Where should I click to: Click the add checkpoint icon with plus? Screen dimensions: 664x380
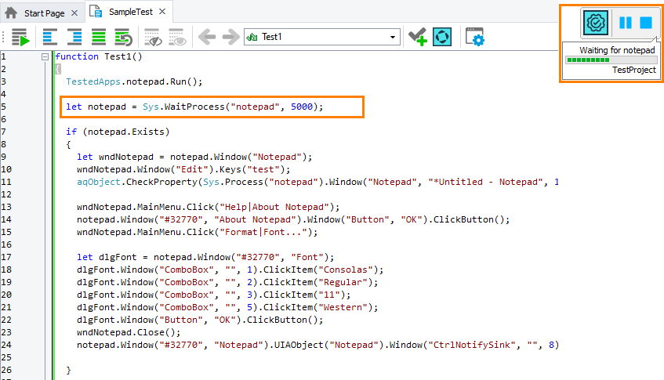(418, 37)
